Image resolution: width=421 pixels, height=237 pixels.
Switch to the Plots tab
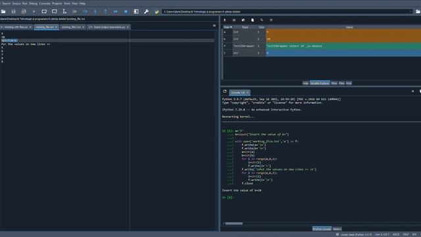(x=334, y=84)
